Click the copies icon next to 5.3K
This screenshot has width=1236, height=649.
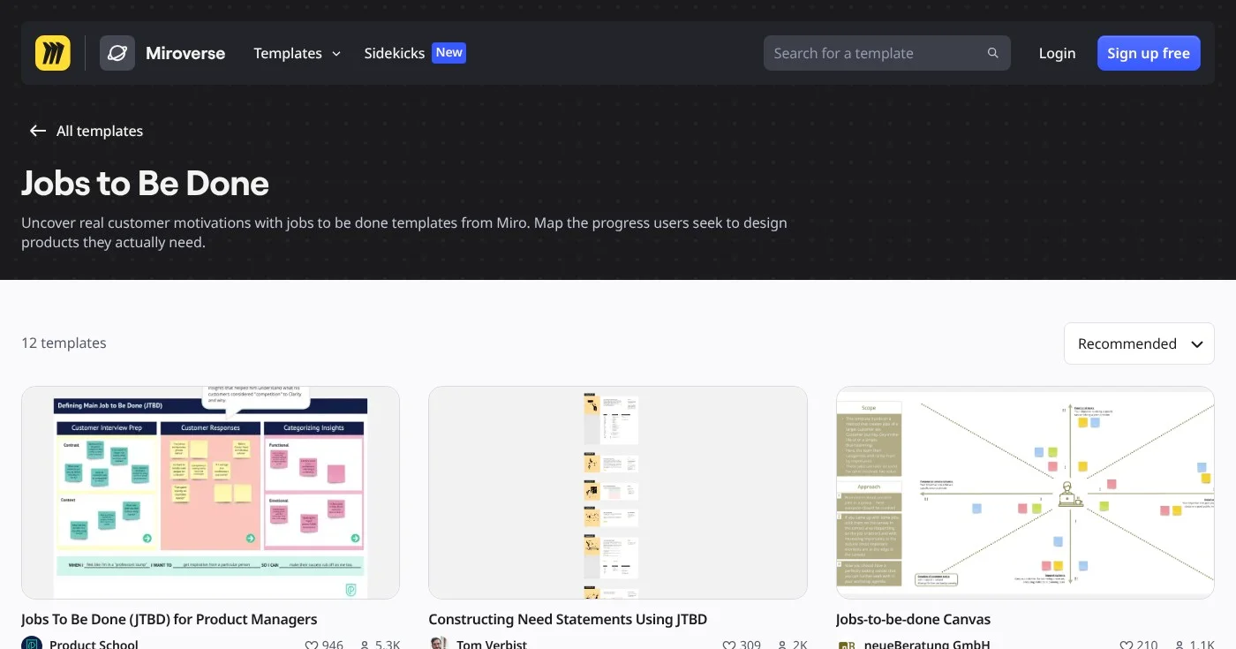(x=365, y=645)
